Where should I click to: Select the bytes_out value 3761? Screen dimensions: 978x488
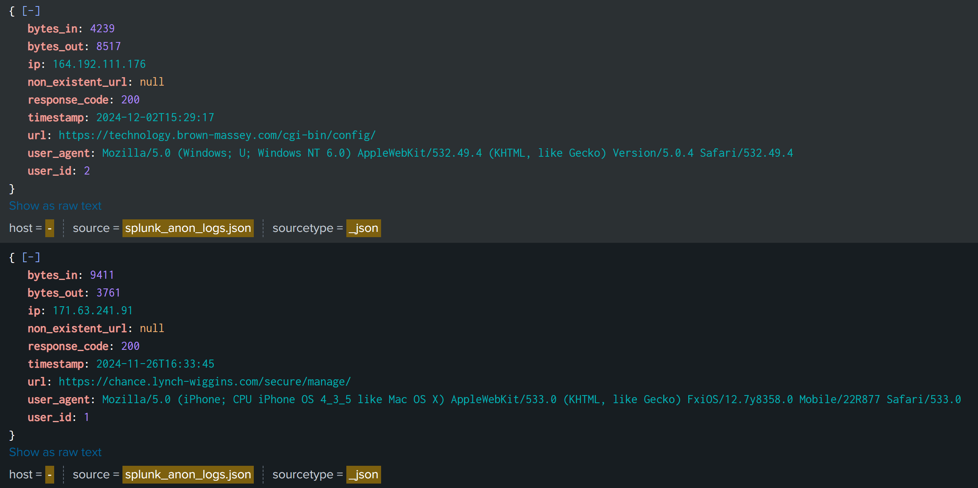tap(108, 293)
